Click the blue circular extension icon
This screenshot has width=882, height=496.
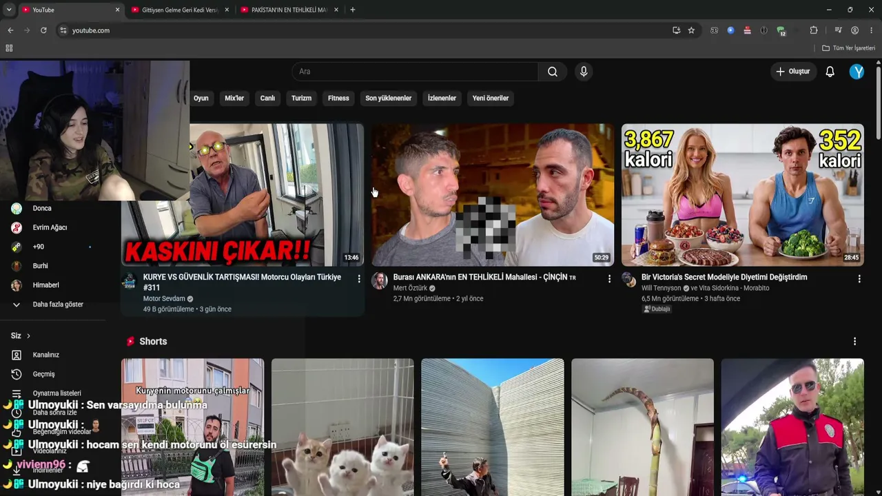pos(730,30)
